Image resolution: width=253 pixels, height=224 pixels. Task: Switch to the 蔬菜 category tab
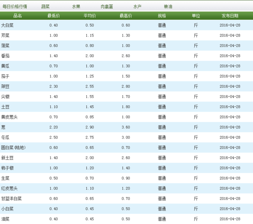point(46,6)
